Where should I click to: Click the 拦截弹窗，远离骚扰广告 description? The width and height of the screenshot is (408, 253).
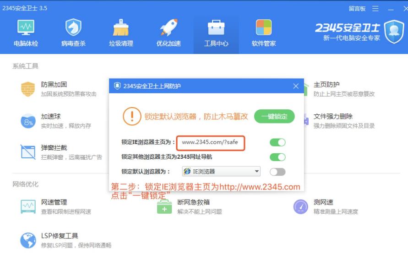(71, 157)
